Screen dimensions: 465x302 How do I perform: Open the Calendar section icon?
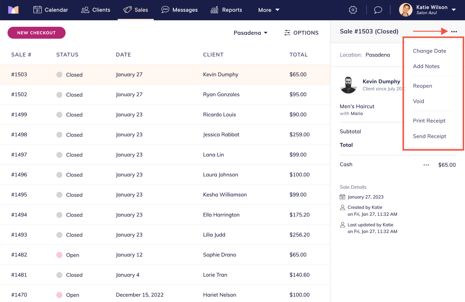[38, 10]
